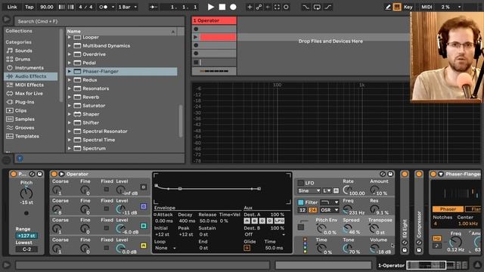Toggle the computer MIDI keyboard icon
The width and height of the screenshot is (484, 272).
(x=397, y=7)
